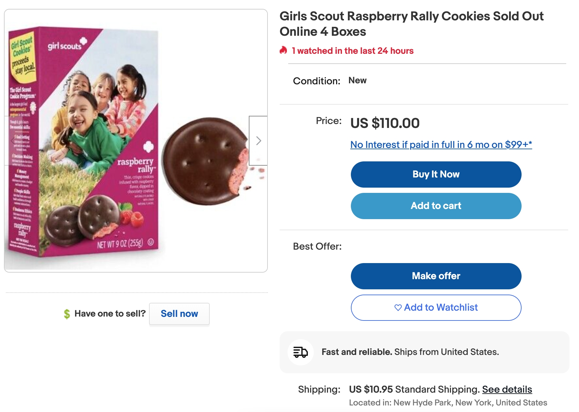Viewport: 579px width, 412px height.
Task: Click the green dollar sign icon
Action: pos(67,314)
